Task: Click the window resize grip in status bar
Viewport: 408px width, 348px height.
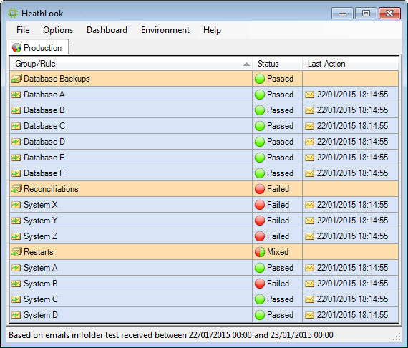Action: [397, 337]
